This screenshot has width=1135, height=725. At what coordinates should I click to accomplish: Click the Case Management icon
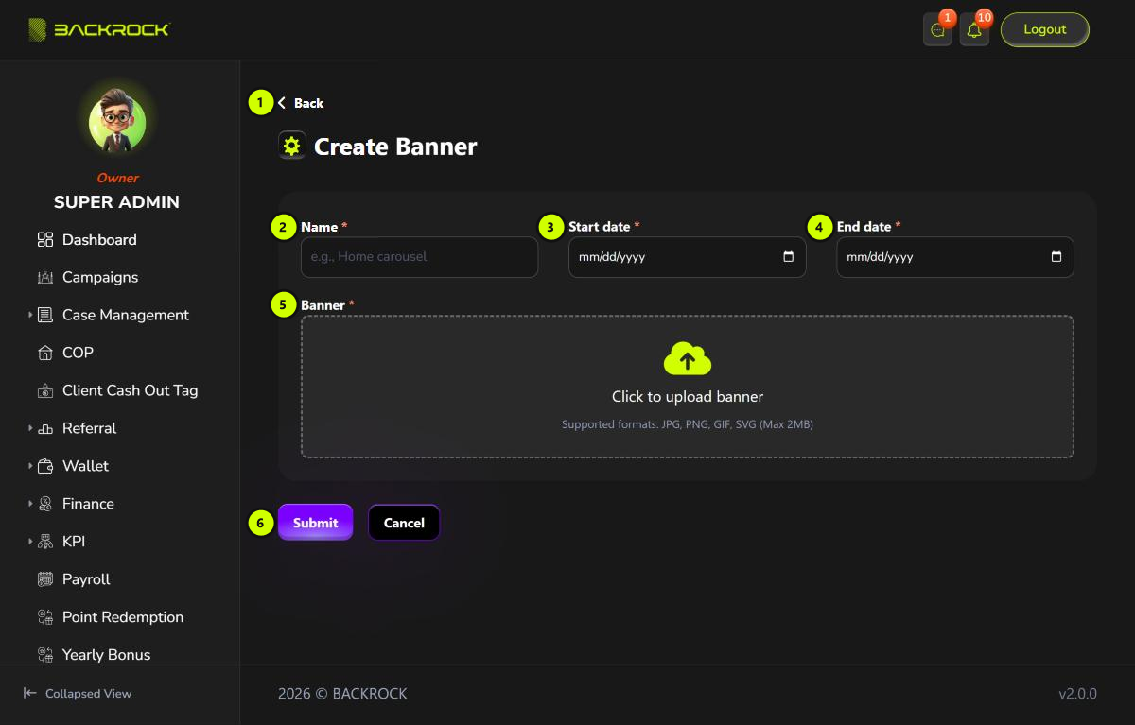45,316
